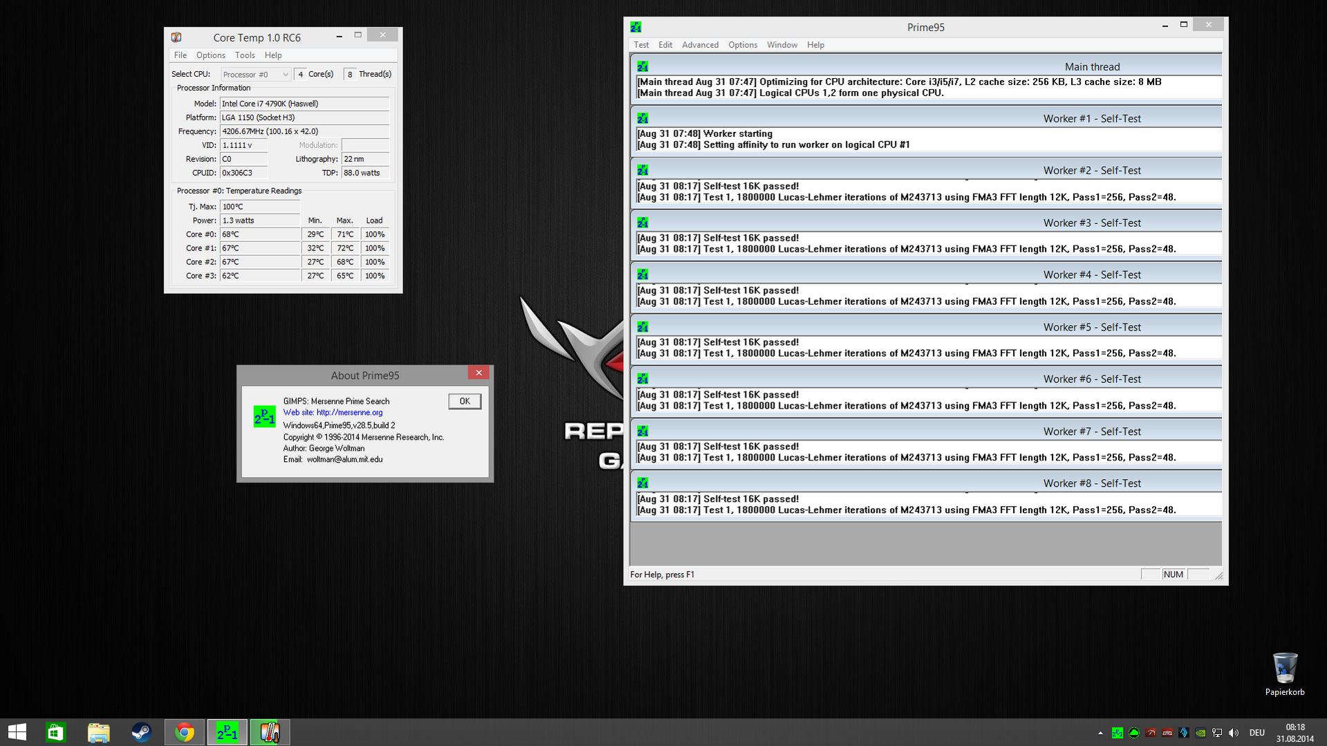Switch to Core Temp via its taskbar button
The height and width of the screenshot is (746, 1327).
pyautogui.click(x=270, y=732)
